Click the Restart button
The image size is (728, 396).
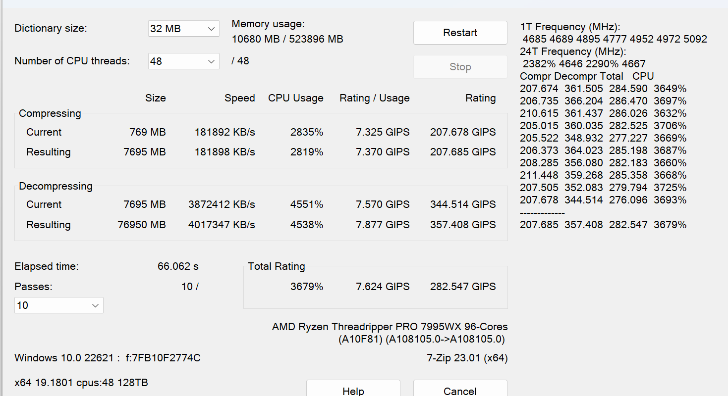(460, 33)
